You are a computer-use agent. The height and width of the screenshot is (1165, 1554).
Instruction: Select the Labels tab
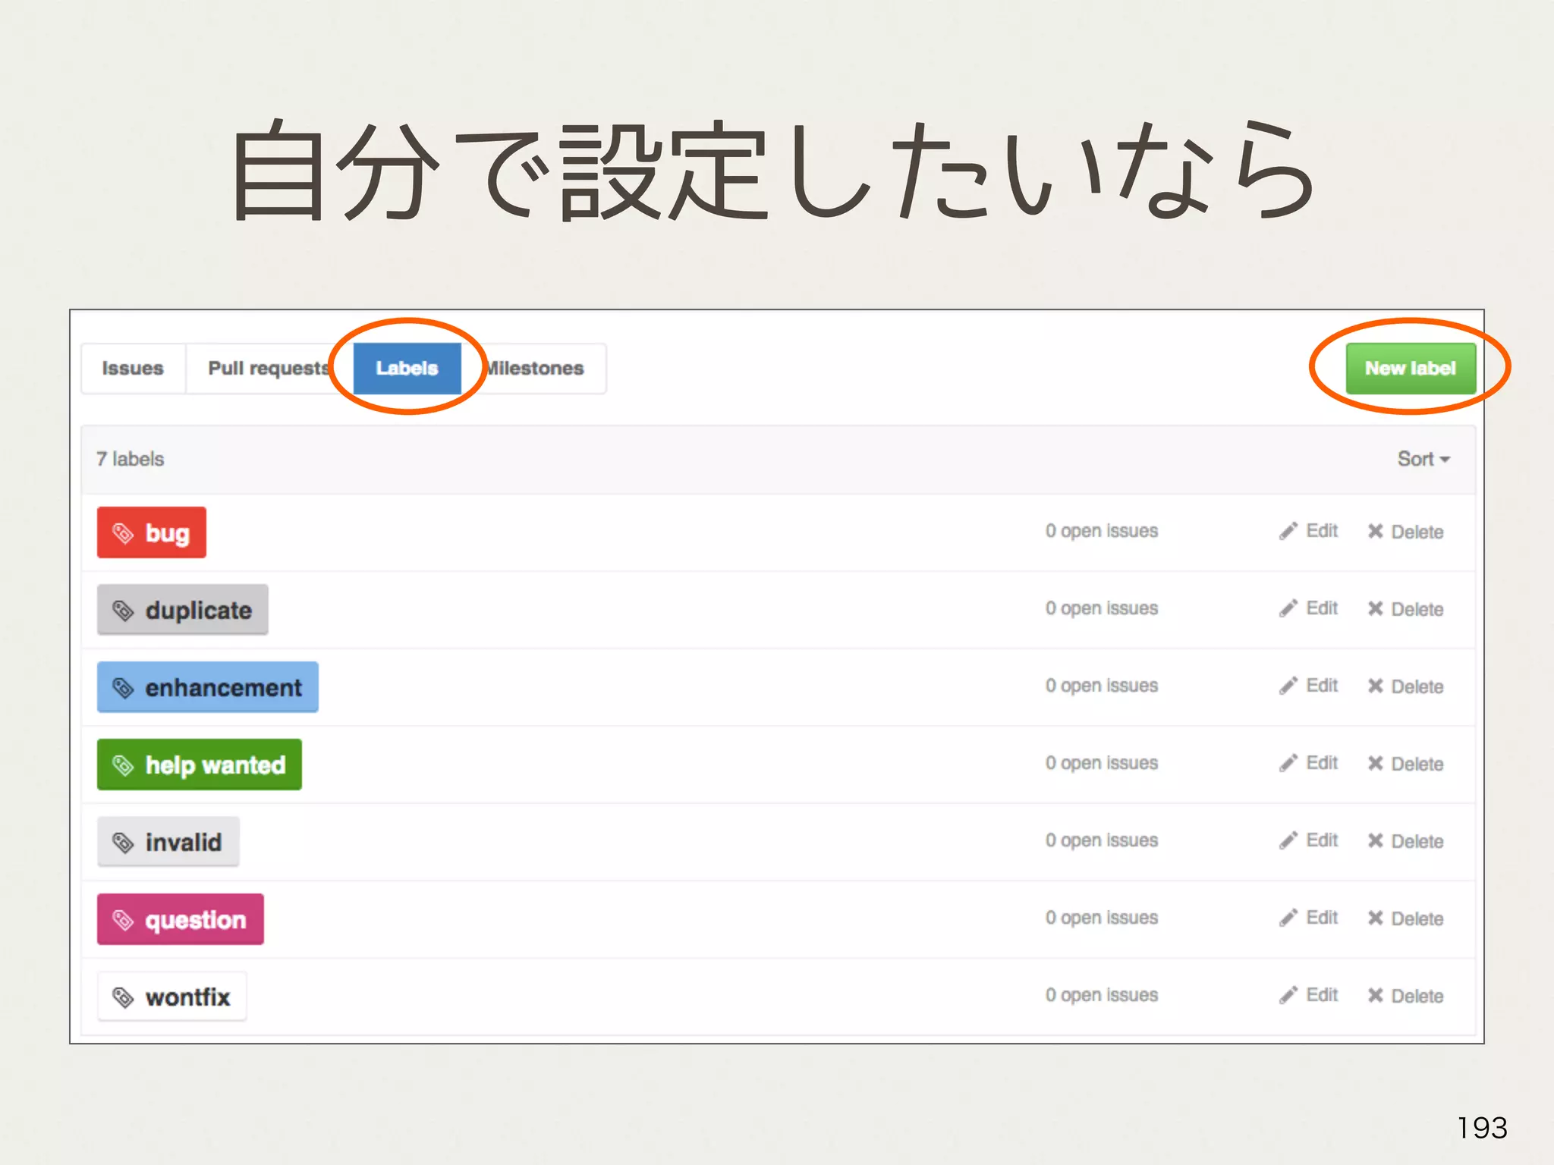[407, 369]
